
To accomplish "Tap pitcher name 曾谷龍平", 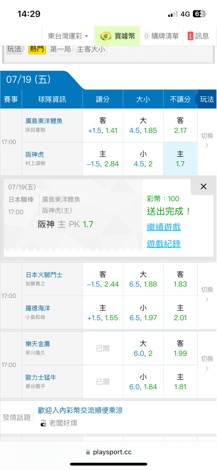I will pyautogui.click(x=35, y=387).
